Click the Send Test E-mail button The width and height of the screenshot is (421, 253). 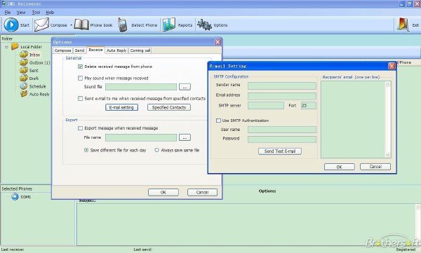click(280, 151)
